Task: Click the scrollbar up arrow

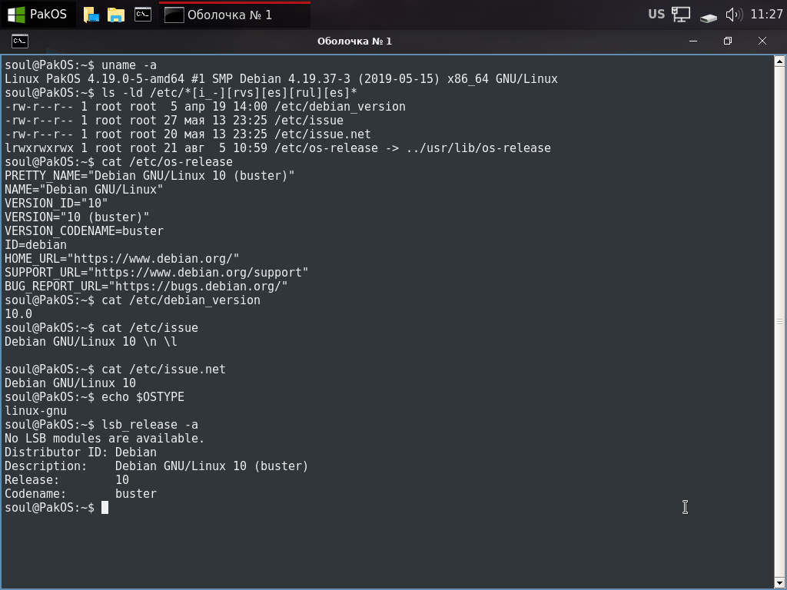Action: click(x=779, y=61)
